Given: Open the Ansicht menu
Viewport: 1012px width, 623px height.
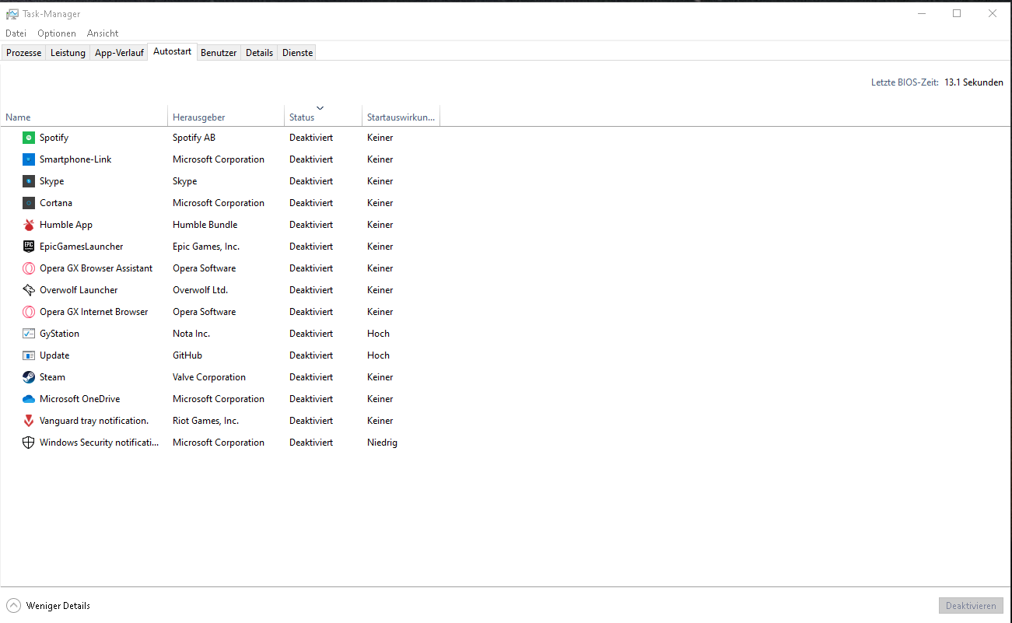Looking at the screenshot, I should click(103, 33).
